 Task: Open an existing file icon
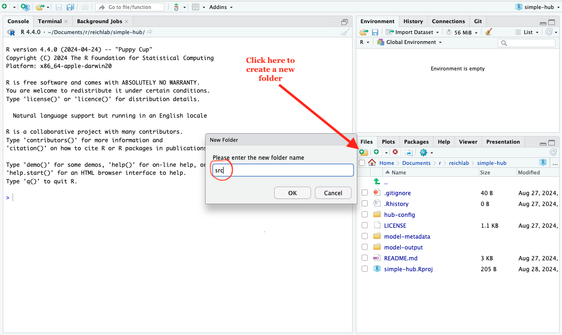40,7
